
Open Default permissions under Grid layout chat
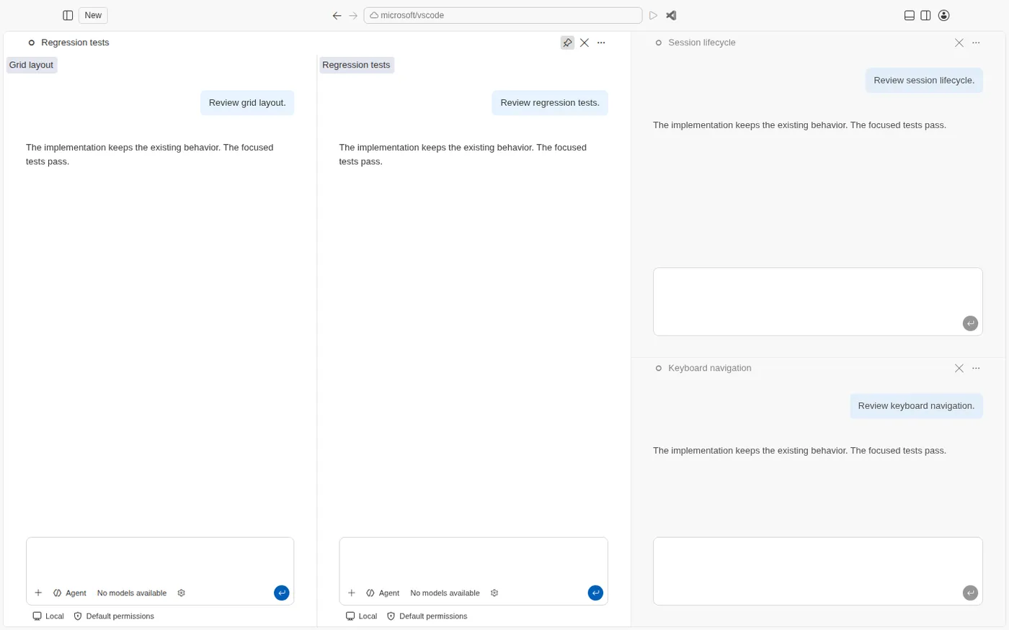point(114,616)
